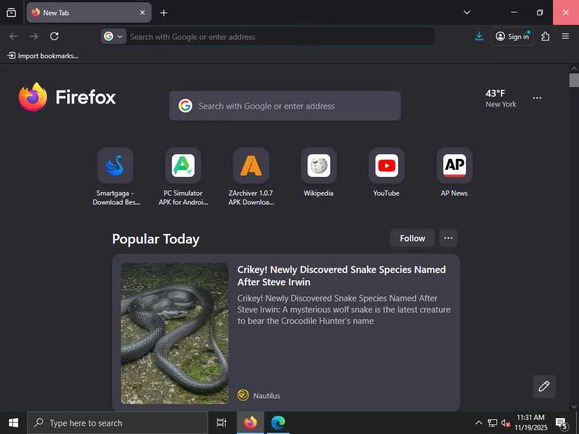Go forward with the forward arrow

tap(33, 36)
